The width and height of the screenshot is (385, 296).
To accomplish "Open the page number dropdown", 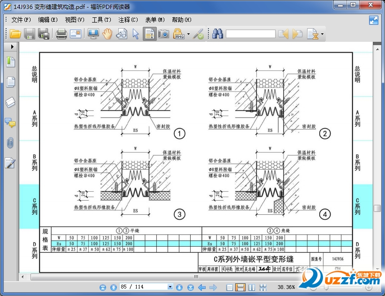I will point(170,287).
